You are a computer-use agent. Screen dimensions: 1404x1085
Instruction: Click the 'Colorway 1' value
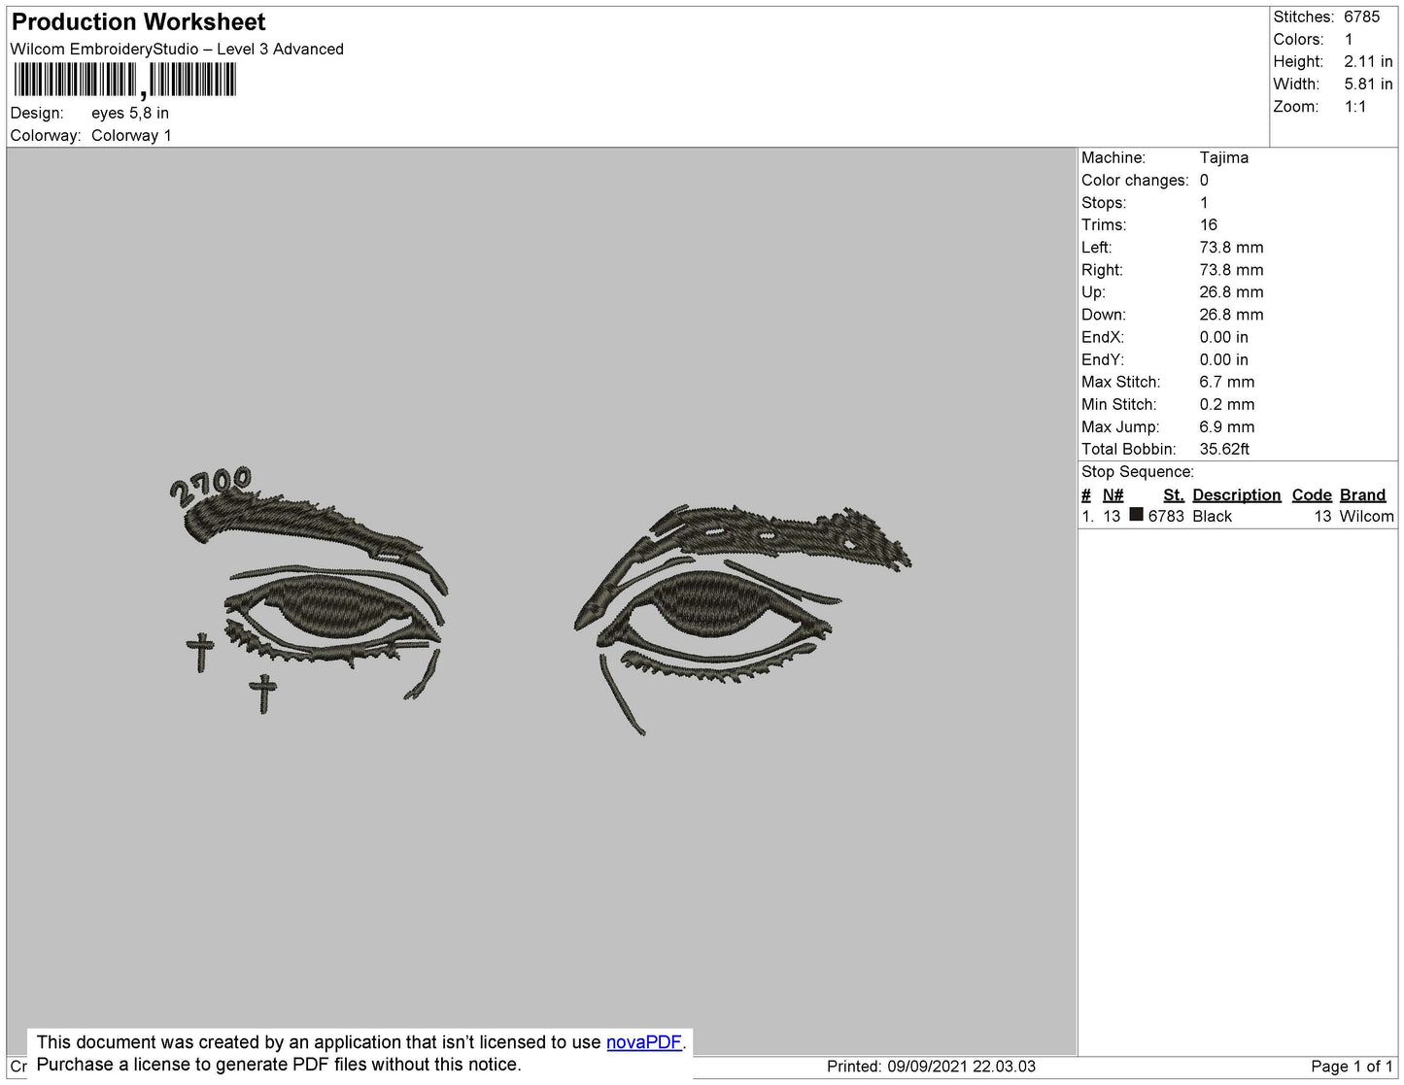click(x=131, y=136)
